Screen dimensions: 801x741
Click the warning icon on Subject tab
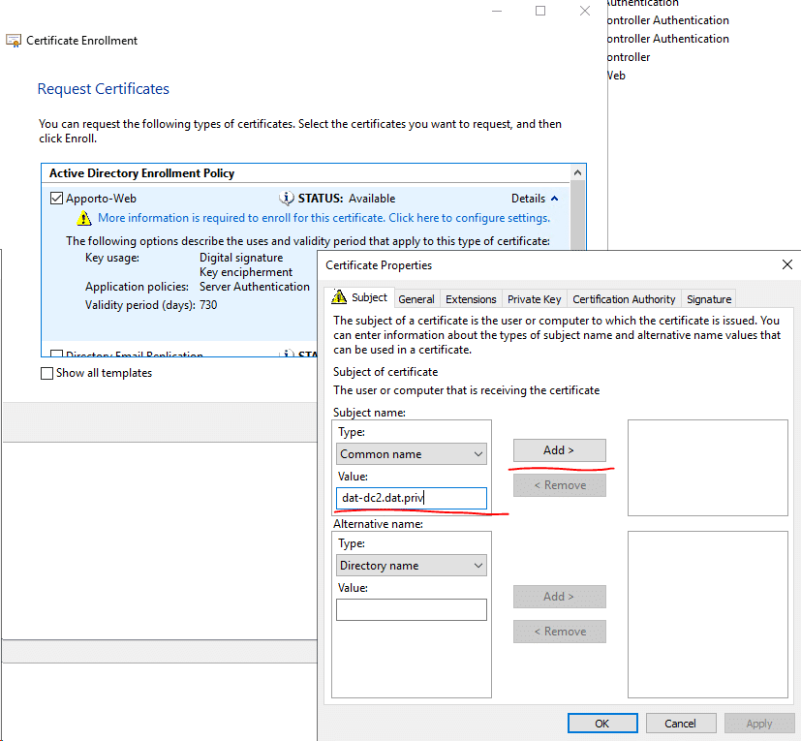tap(340, 298)
